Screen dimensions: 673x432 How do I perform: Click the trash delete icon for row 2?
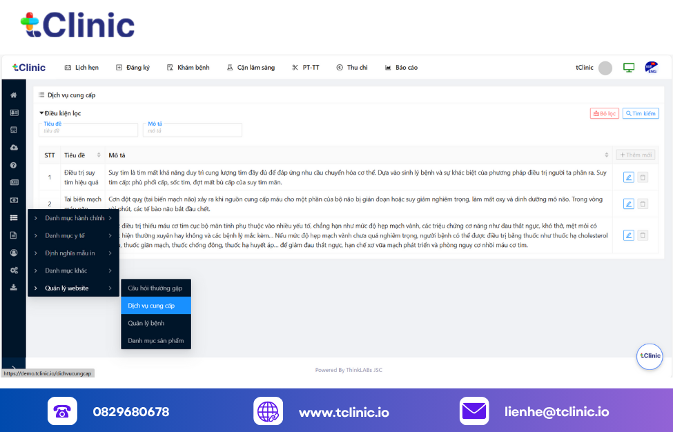click(643, 204)
